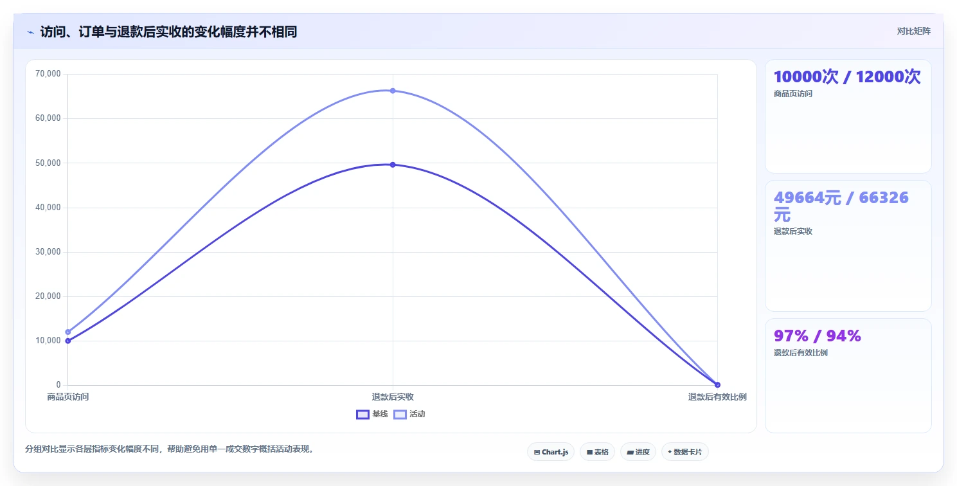Click the 基线 data point at 退款后实收 peak
Viewport: 957px width, 486px height.
coord(393,165)
